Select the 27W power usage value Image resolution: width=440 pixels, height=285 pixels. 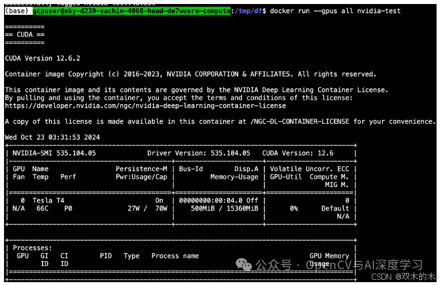point(134,208)
